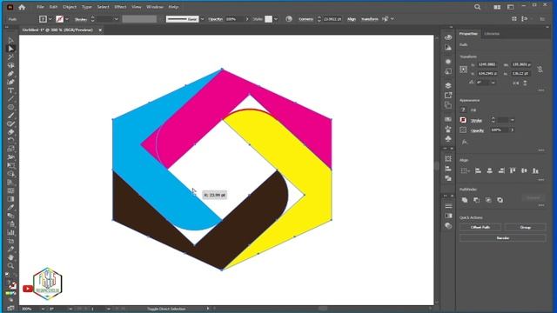
Task: Activate the Hand tool
Action: click(11, 257)
